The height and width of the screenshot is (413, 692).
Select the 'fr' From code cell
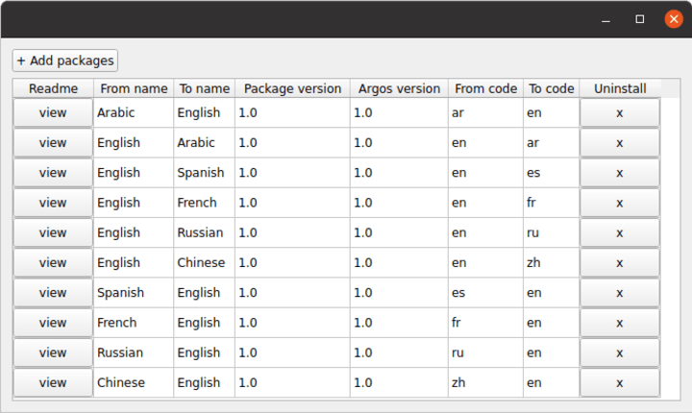pyautogui.click(x=485, y=323)
